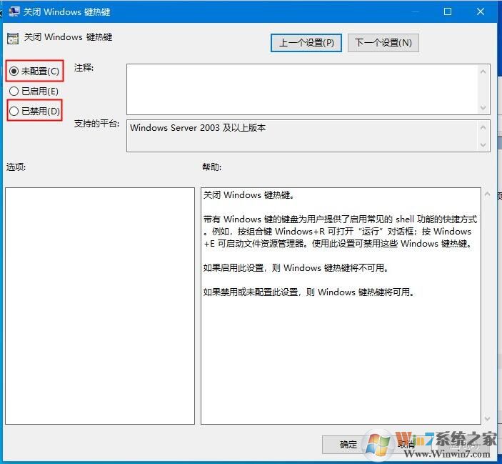Click the help panel scroll up arrow
502x464 pixels.
(x=487, y=194)
